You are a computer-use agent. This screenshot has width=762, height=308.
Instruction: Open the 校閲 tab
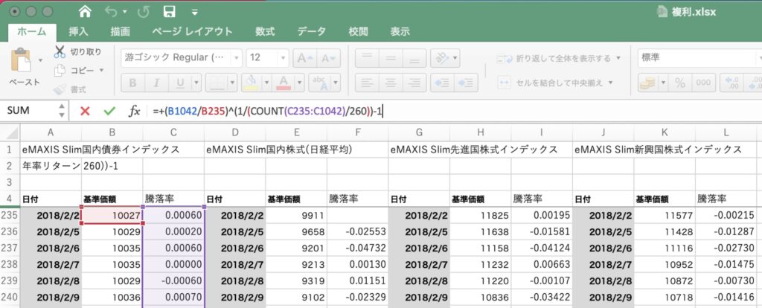tap(358, 31)
